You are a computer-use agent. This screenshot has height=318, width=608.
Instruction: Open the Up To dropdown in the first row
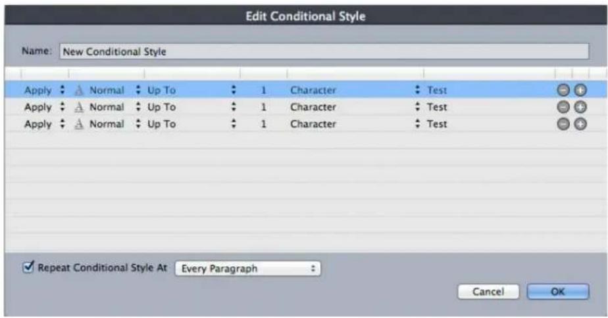click(x=191, y=90)
